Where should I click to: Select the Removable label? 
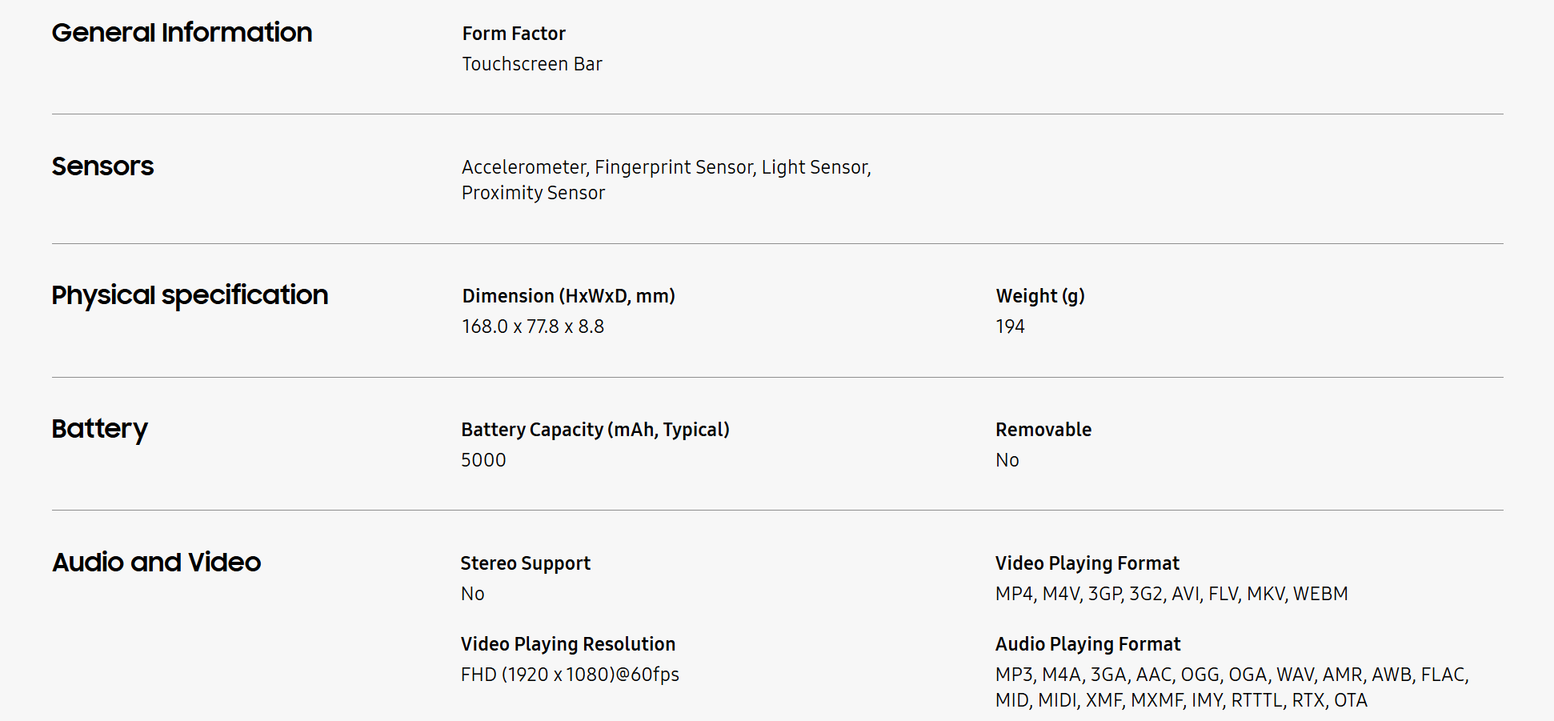pyautogui.click(x=1043, y=430)
